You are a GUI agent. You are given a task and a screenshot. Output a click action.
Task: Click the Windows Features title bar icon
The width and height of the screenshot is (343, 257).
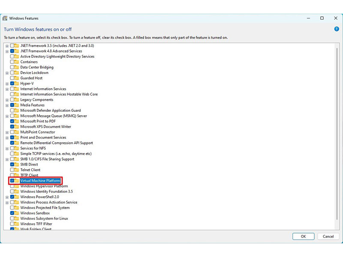[5, 18]
